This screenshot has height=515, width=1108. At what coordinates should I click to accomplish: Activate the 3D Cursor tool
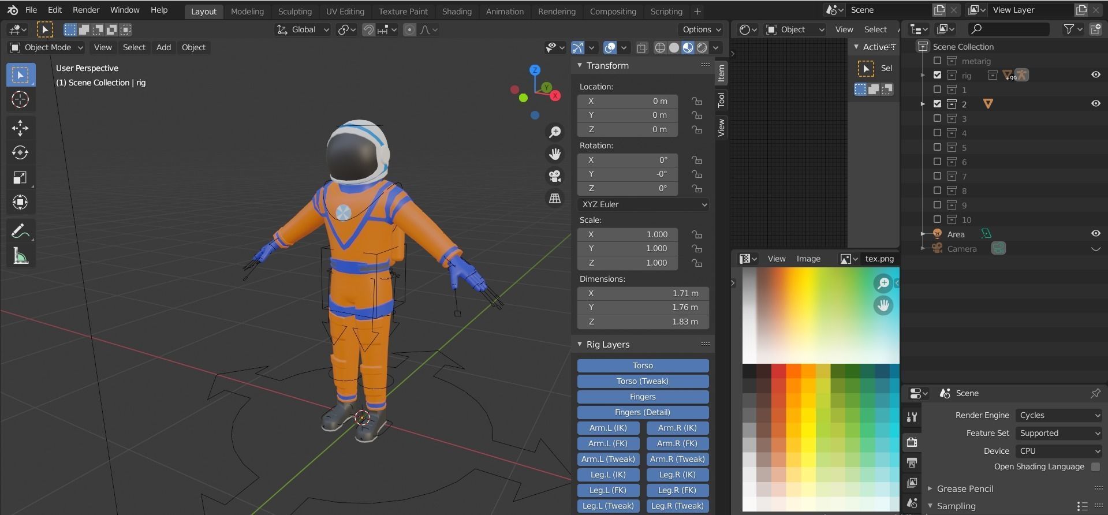click(20, 100)
